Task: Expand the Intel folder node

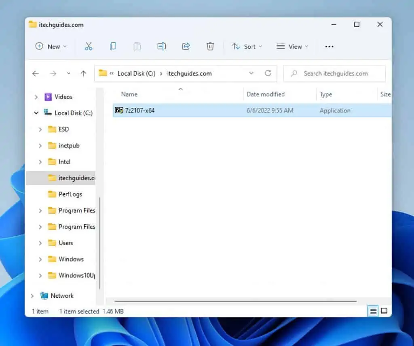Action: tap(40, 162)
